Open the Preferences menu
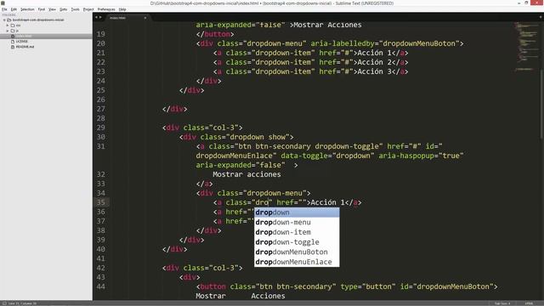 point(105,9)
